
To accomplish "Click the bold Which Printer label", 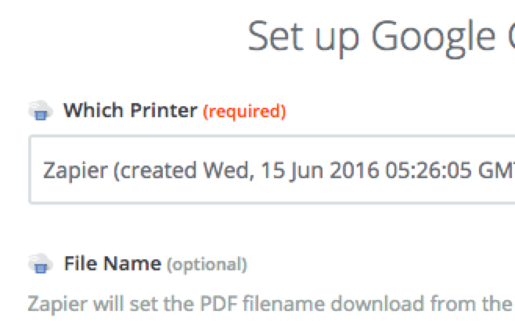I will pyautogui.click(x=131, y=110).
